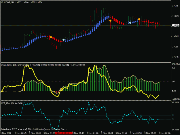Click the '3 Nov 00:45' time axis label
Image resolution: width=180 pixels, height=135 pixels.
tap(21, 133)
